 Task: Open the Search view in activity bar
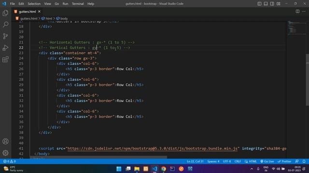(5, 25)
